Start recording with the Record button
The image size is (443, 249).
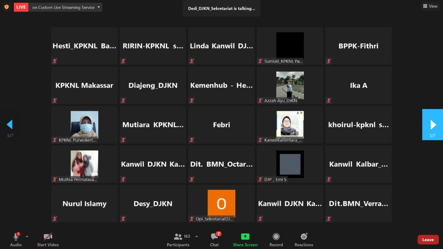(276, 239)
